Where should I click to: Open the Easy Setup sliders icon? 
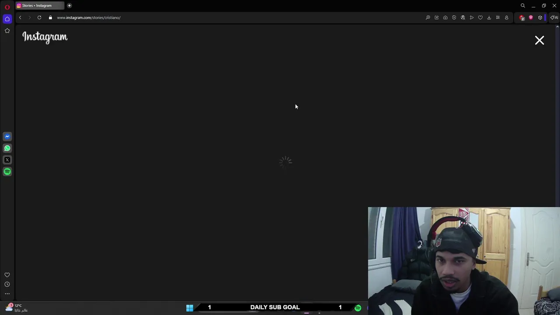(498, 17)
